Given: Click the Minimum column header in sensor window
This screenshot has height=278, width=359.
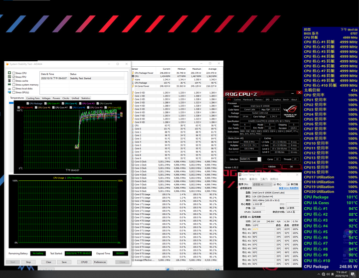Looking at the screenshot, I should (182, 69).
